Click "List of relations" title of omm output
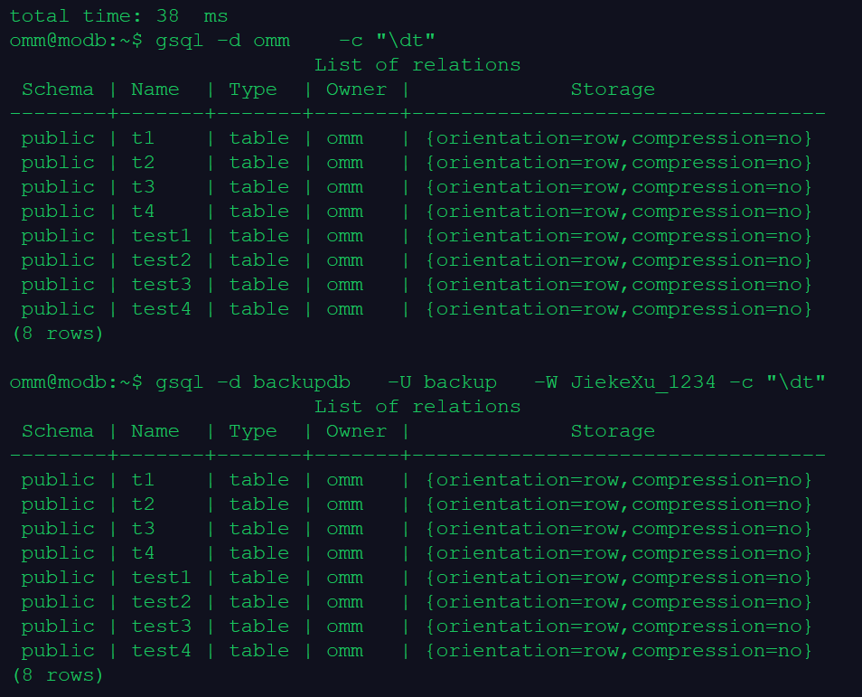The image size is (862, 697). click(417, 65)
